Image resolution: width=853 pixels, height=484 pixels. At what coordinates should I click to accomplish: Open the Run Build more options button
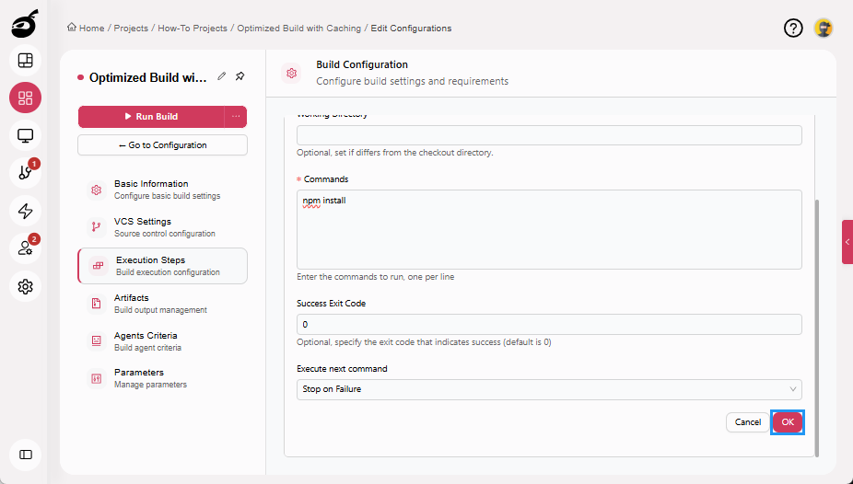tap(236, 116)
